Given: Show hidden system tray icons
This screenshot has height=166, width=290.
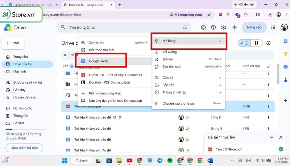Looking at the screenshot, I should (x=232, y=161).
